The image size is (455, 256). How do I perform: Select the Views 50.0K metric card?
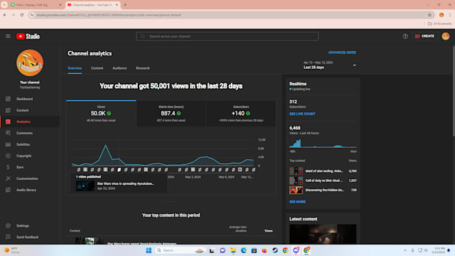101,114
